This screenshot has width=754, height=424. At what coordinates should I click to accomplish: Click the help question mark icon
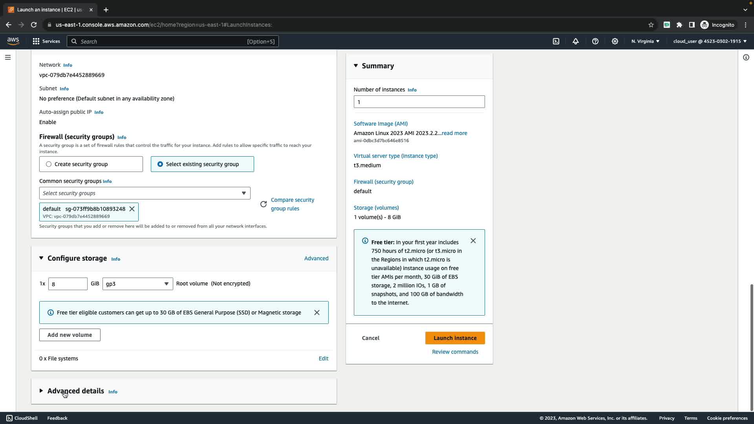595,41
